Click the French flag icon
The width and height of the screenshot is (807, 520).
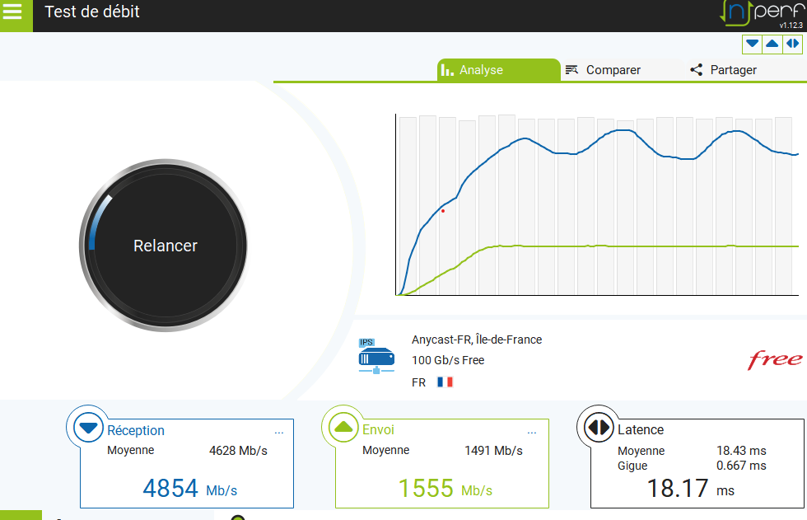(x=445, y=382)
